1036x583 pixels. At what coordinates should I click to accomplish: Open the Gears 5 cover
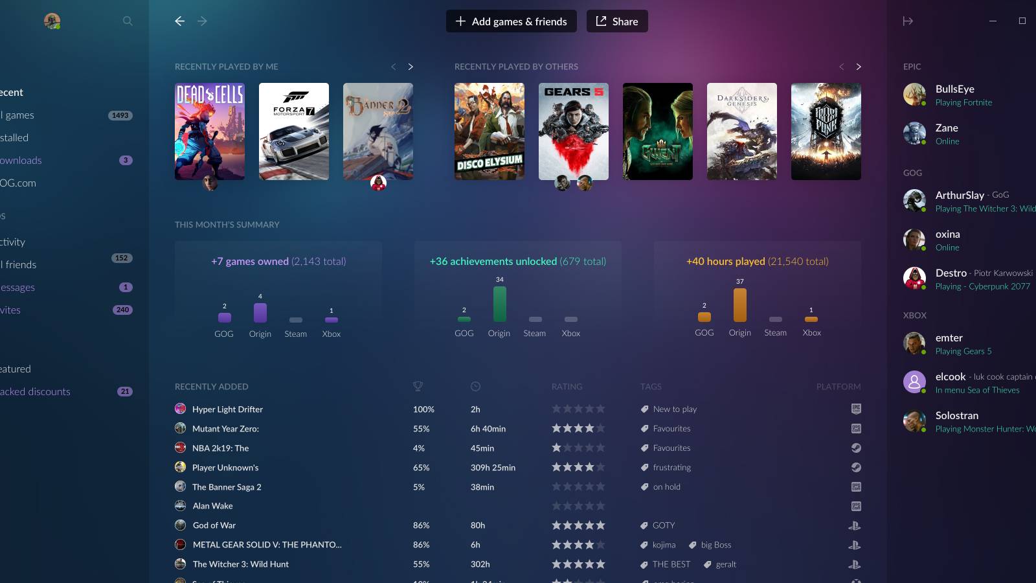(x=574, y=131)
